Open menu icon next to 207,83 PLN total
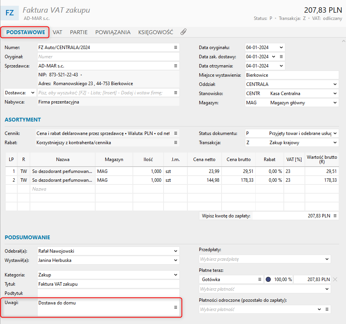 click(335, 216)
